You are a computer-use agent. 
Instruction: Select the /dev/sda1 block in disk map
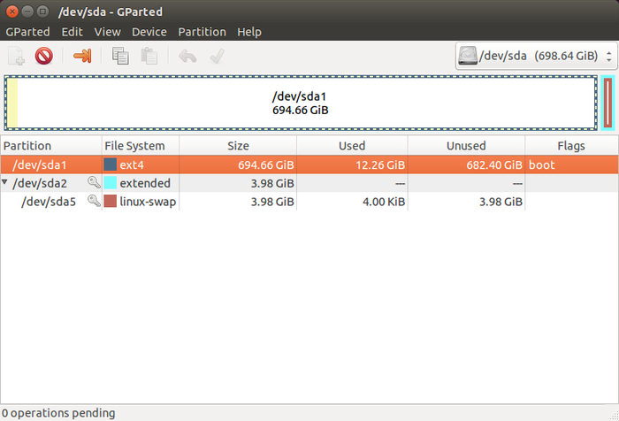[x=301, y=103]
